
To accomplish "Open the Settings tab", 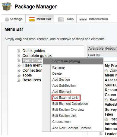I will pyautogui.click(x=14, y=19).
